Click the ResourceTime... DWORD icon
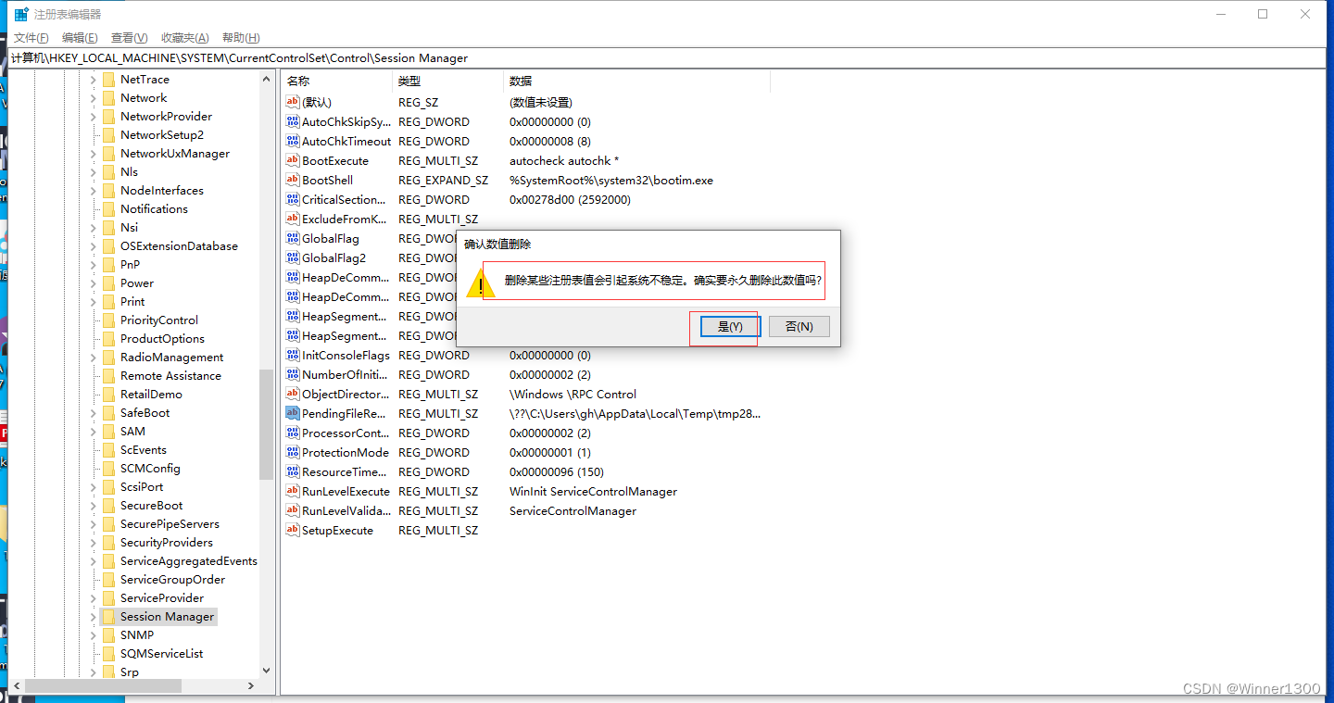This screenshot has width=1334, height=703. (293, 471)
